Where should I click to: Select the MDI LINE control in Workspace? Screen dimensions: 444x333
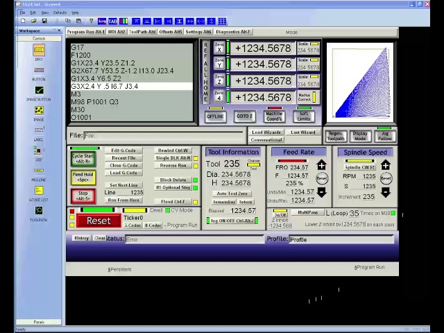39,173
